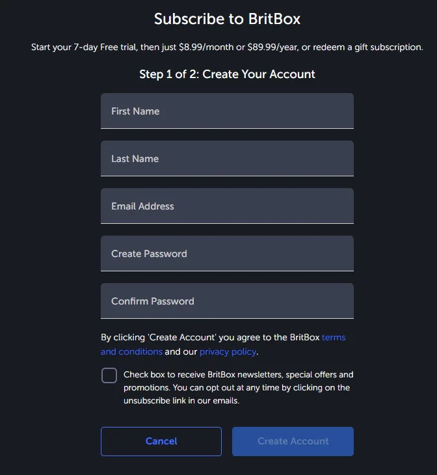The height and width of the screenshot is (475, 437).
Task: Activate the Confirm Password field
Action: (x=227, y=301)
